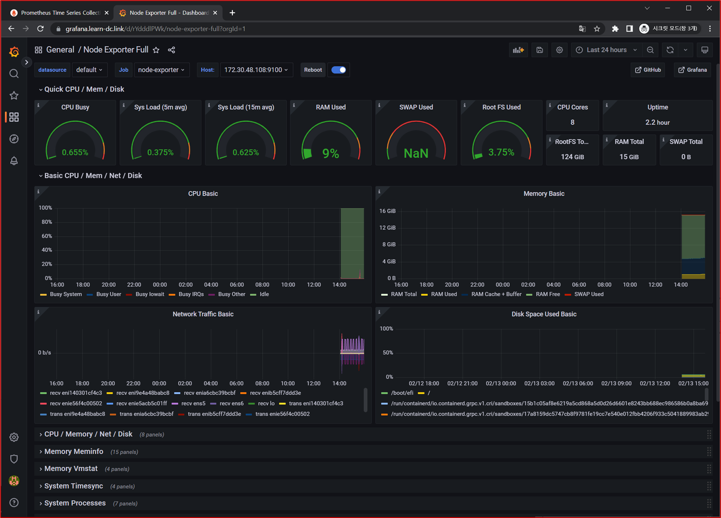Toggle Busy System series in CPU legend
The width and height of the screenshot is (721, 518).
[65, 295]
